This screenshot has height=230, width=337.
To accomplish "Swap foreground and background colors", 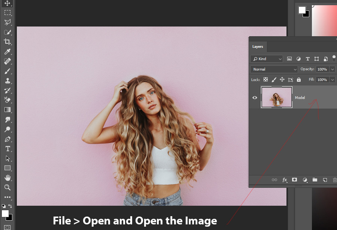I will 10,206.
